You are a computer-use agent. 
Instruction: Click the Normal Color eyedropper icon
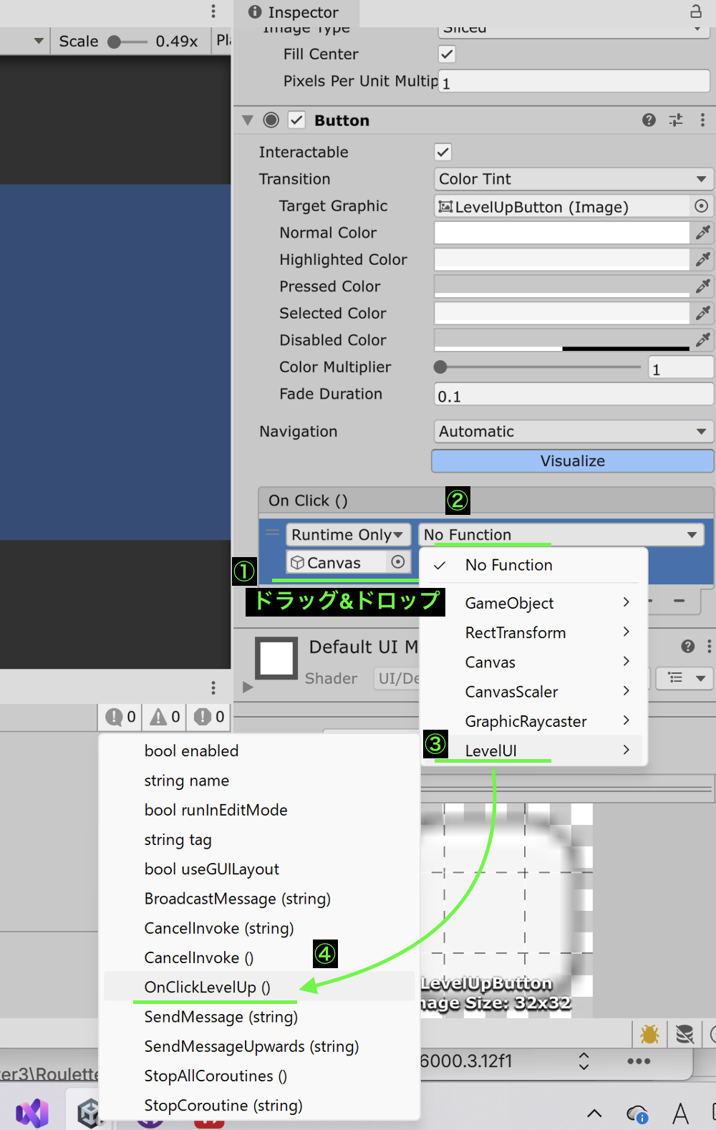(x=702, y=233)
